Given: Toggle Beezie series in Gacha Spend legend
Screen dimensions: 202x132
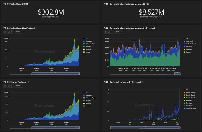Looking at the screenshot, I should [x=87, y=52].
